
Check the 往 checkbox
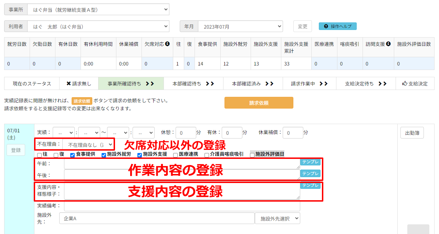coord(40,155)
